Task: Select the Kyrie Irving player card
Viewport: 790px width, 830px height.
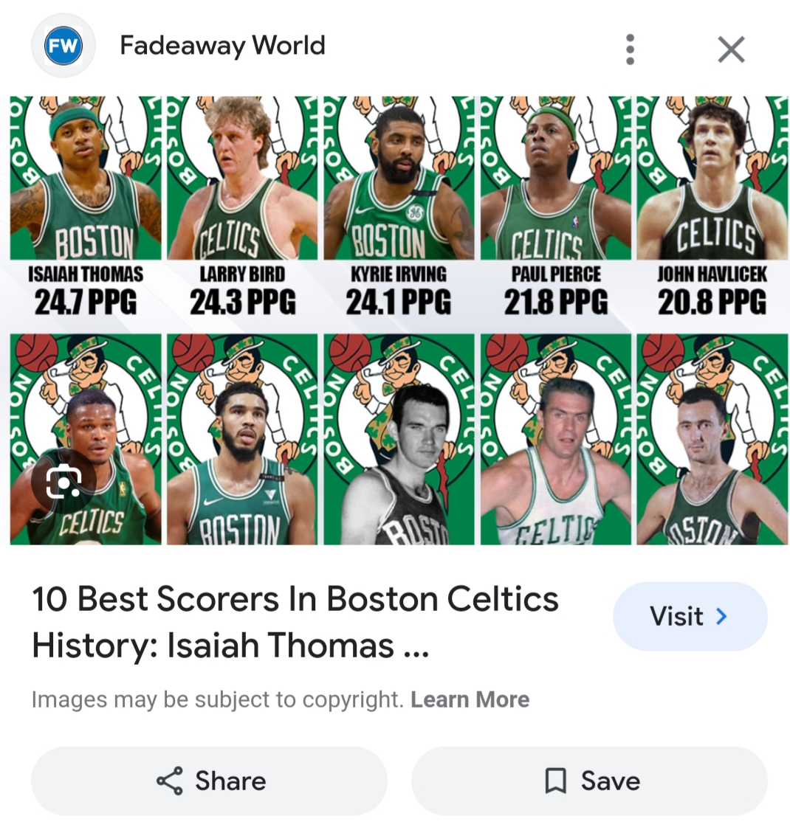Action: [x=399, y=207]
